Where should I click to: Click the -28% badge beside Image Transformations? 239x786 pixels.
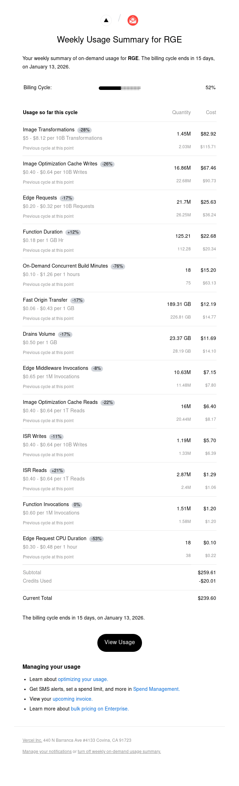[x=84, y=130]
